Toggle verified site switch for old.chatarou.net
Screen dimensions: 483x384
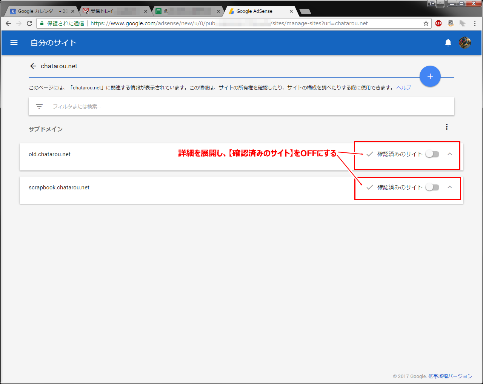tap(432, 154)
